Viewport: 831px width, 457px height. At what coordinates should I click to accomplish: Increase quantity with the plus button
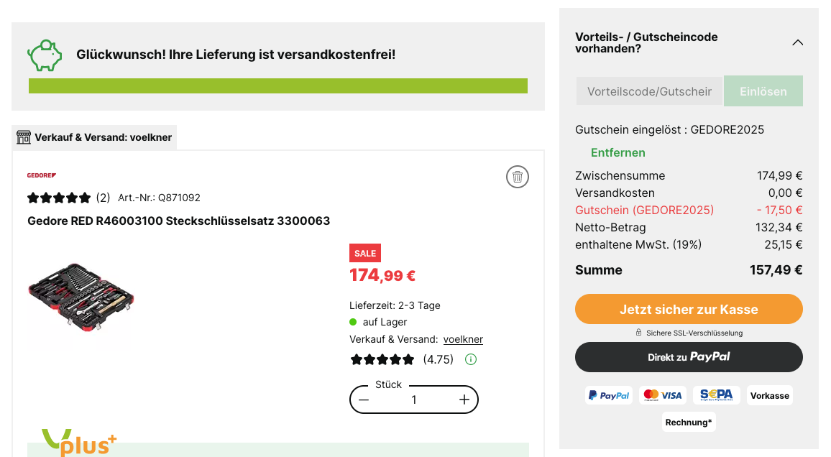[464, 400]
